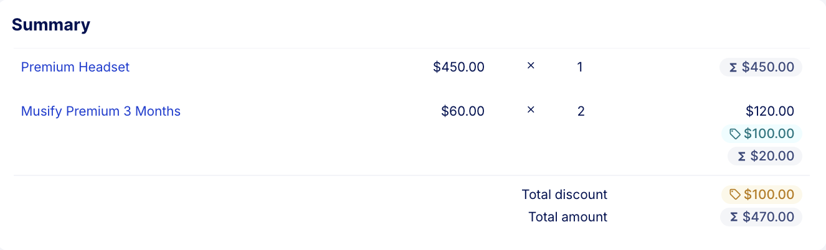Click the quantity 2 in Musify row
The image size is (826, 250).
581,111
